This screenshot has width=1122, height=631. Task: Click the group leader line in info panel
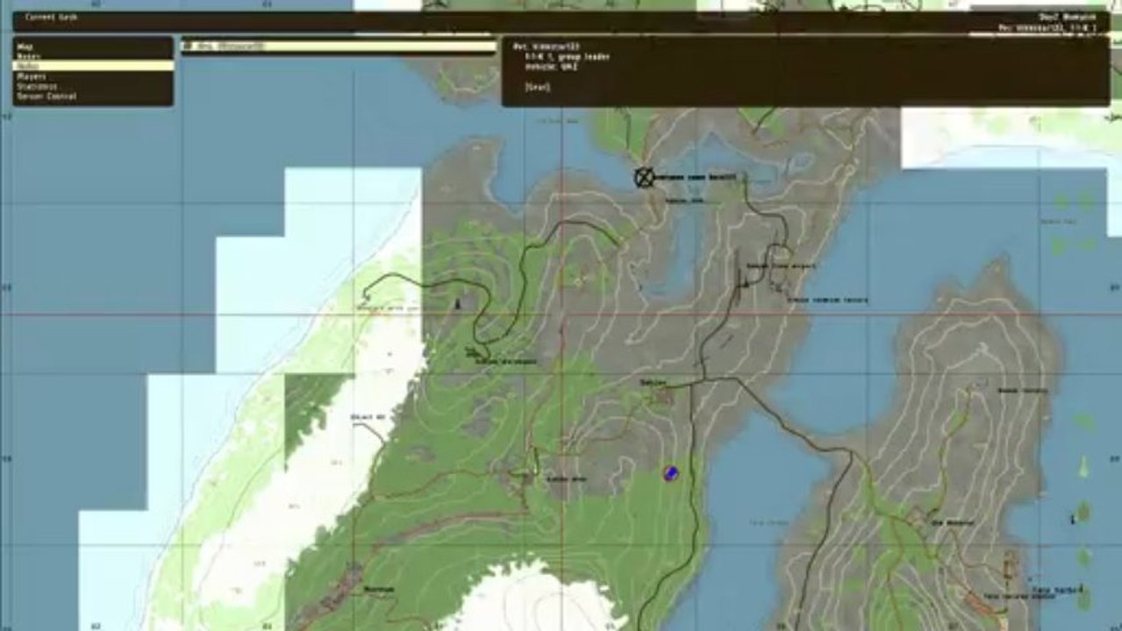coord(568,56)
